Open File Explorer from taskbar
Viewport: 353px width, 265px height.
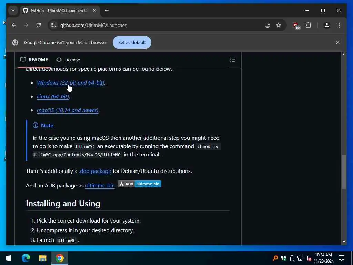tap(42, 258)
